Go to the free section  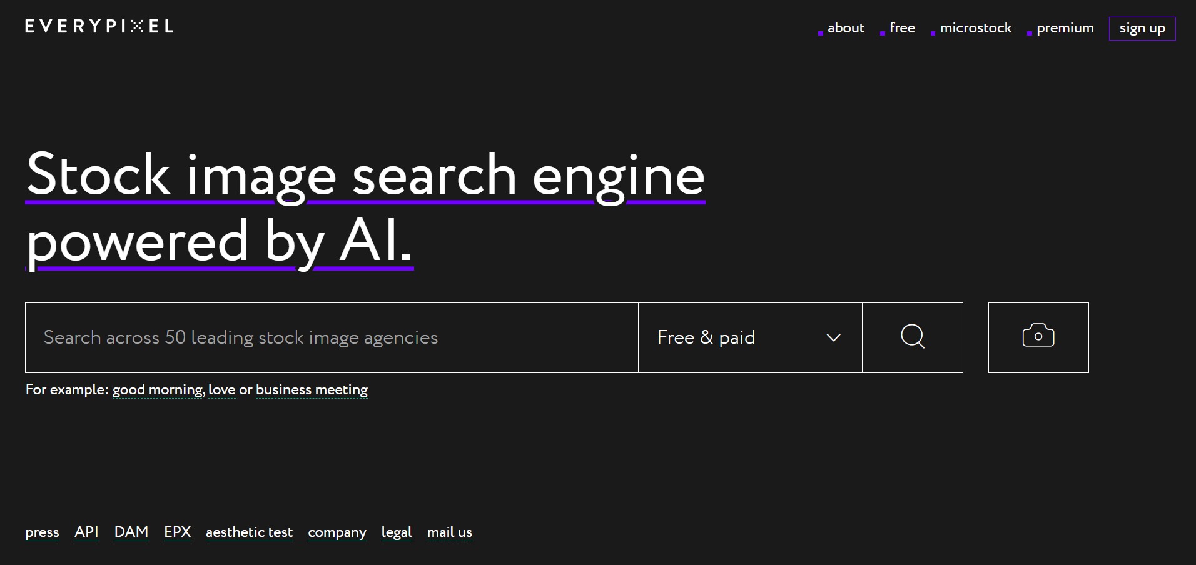(x=902, y=28)
